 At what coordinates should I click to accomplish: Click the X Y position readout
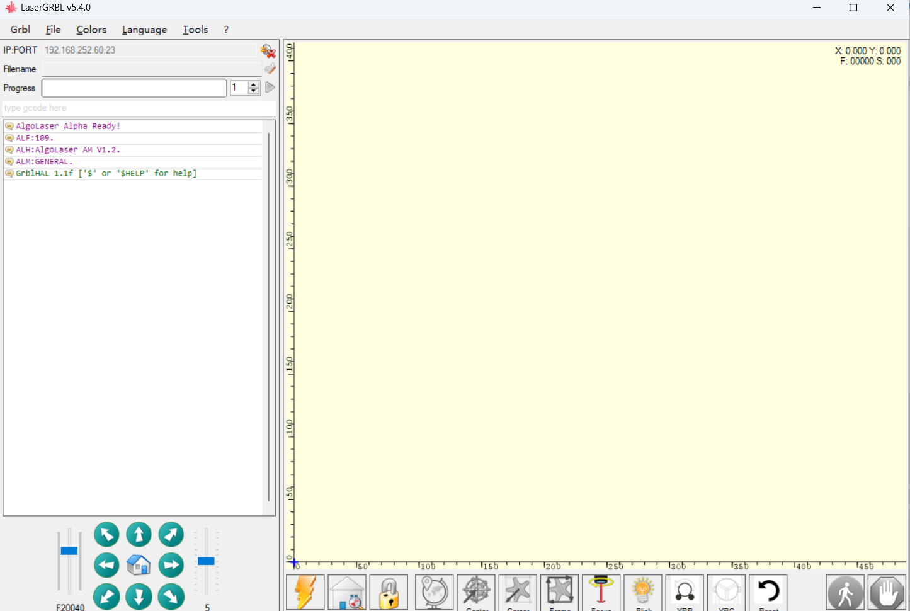(868, 51)
